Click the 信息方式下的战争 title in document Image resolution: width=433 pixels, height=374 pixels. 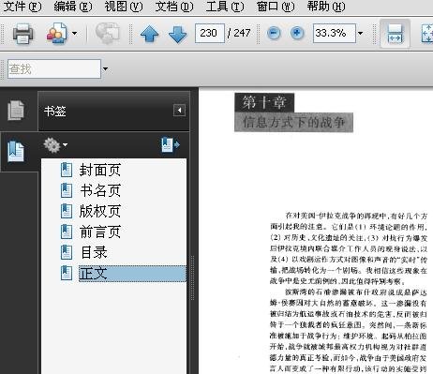pyautogui.click(x=293, y=122)
